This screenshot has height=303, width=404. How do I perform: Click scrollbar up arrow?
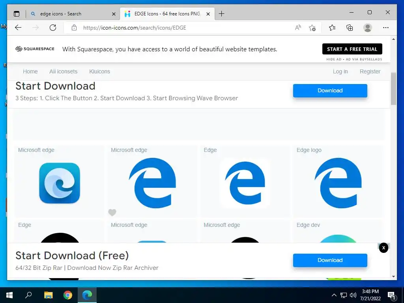(393, 39)
